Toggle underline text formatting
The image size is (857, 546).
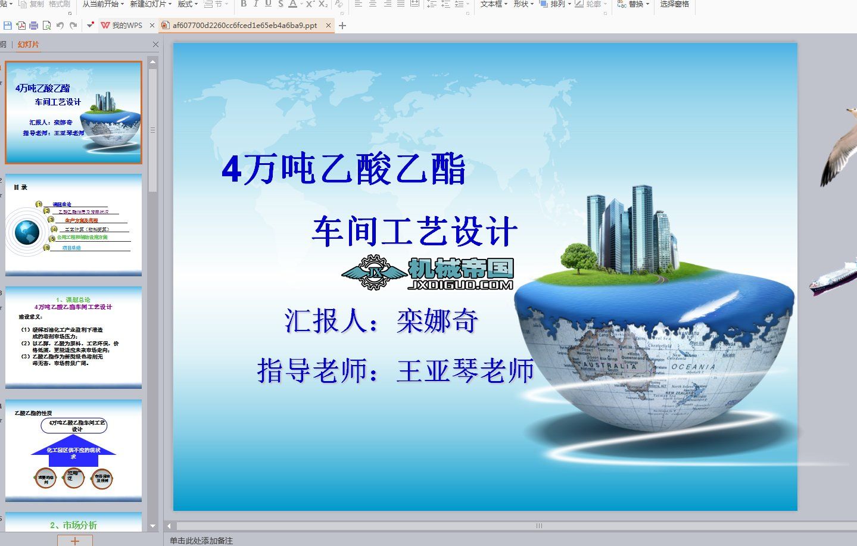tap(268, 4)
